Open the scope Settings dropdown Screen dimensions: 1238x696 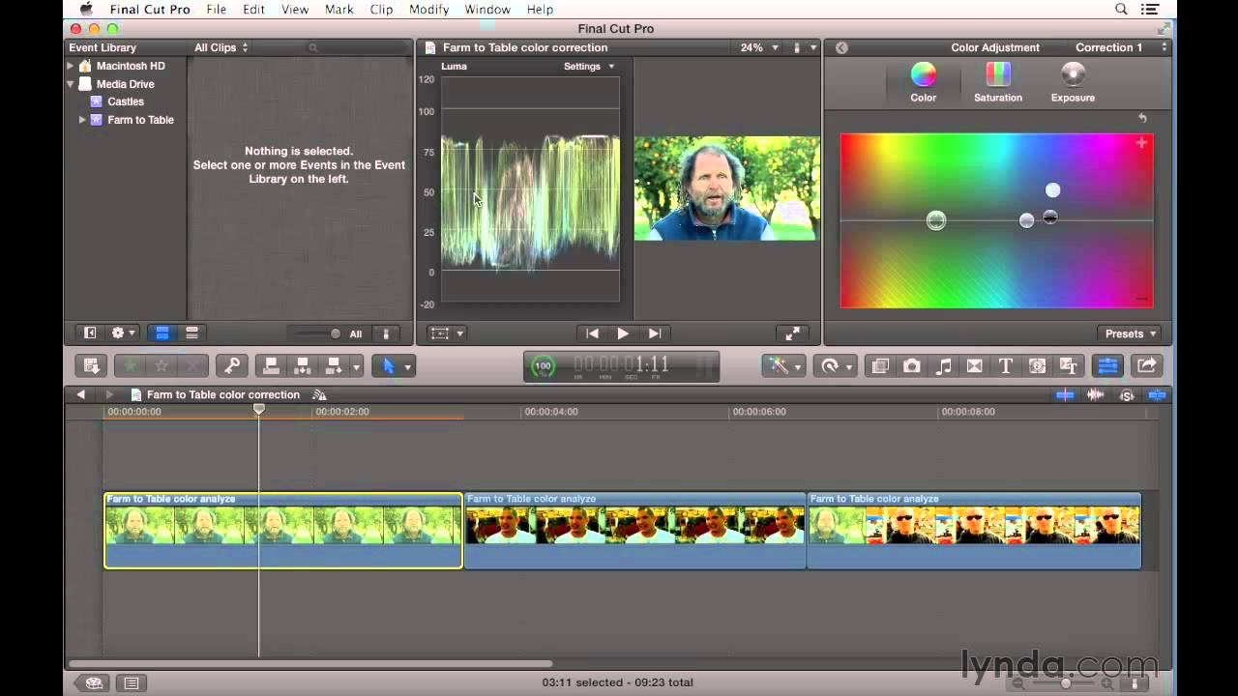click(589, 67)
